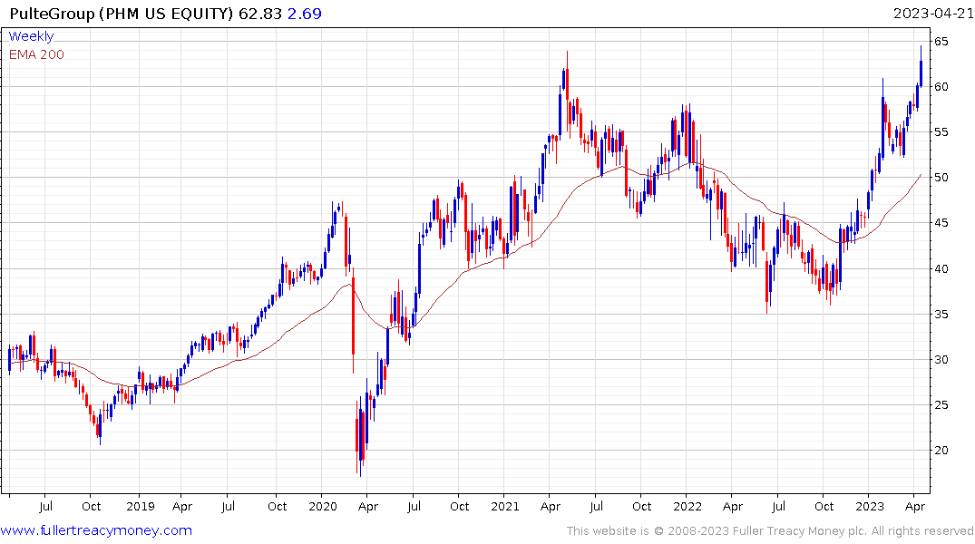Click the EMA 200 legend label
975x544 pixels.
click(x=36, y=54)
